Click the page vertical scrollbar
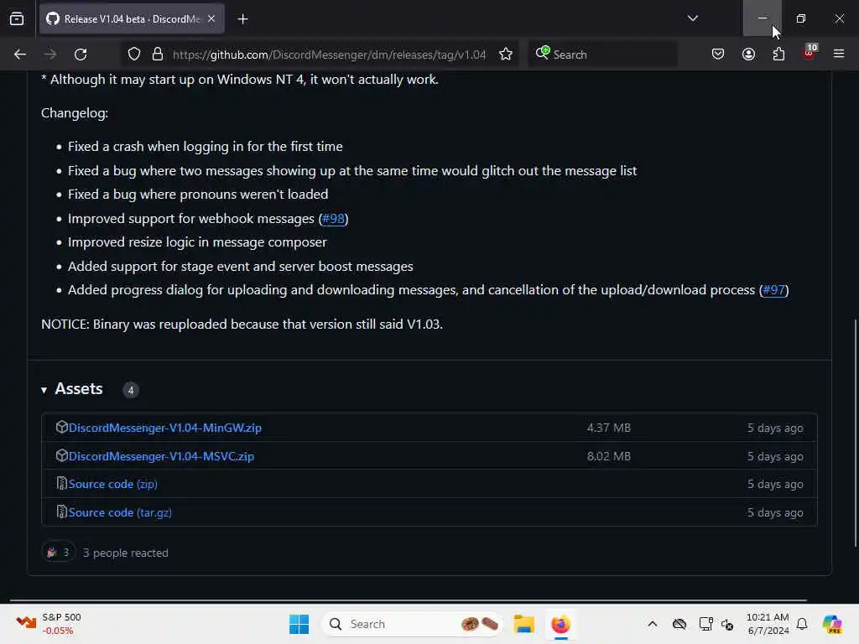The width and height of the screenshot is (859, 644). 855,433
